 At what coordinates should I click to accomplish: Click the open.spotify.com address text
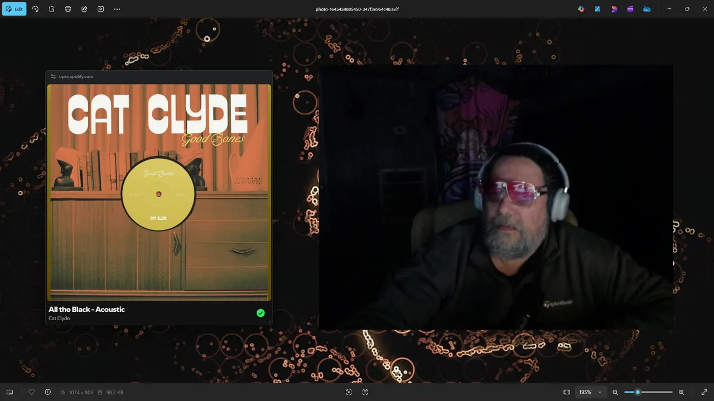[76, 76]
